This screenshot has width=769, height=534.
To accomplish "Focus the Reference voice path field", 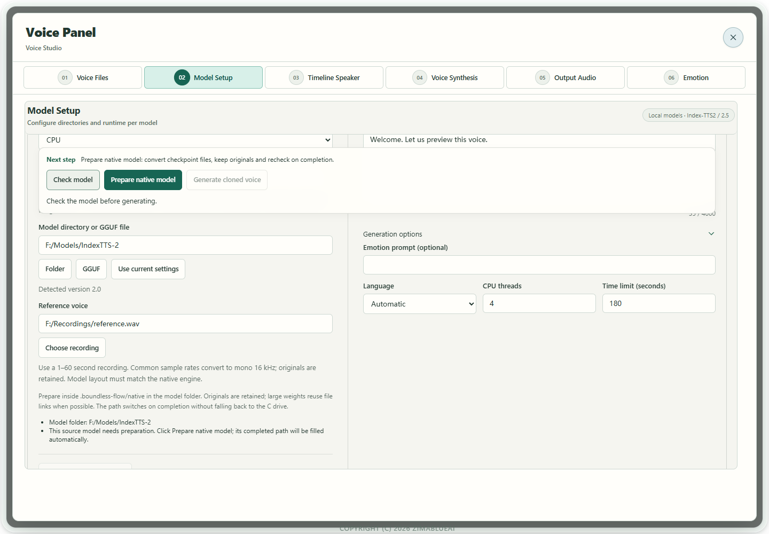I will pos(185,324).
